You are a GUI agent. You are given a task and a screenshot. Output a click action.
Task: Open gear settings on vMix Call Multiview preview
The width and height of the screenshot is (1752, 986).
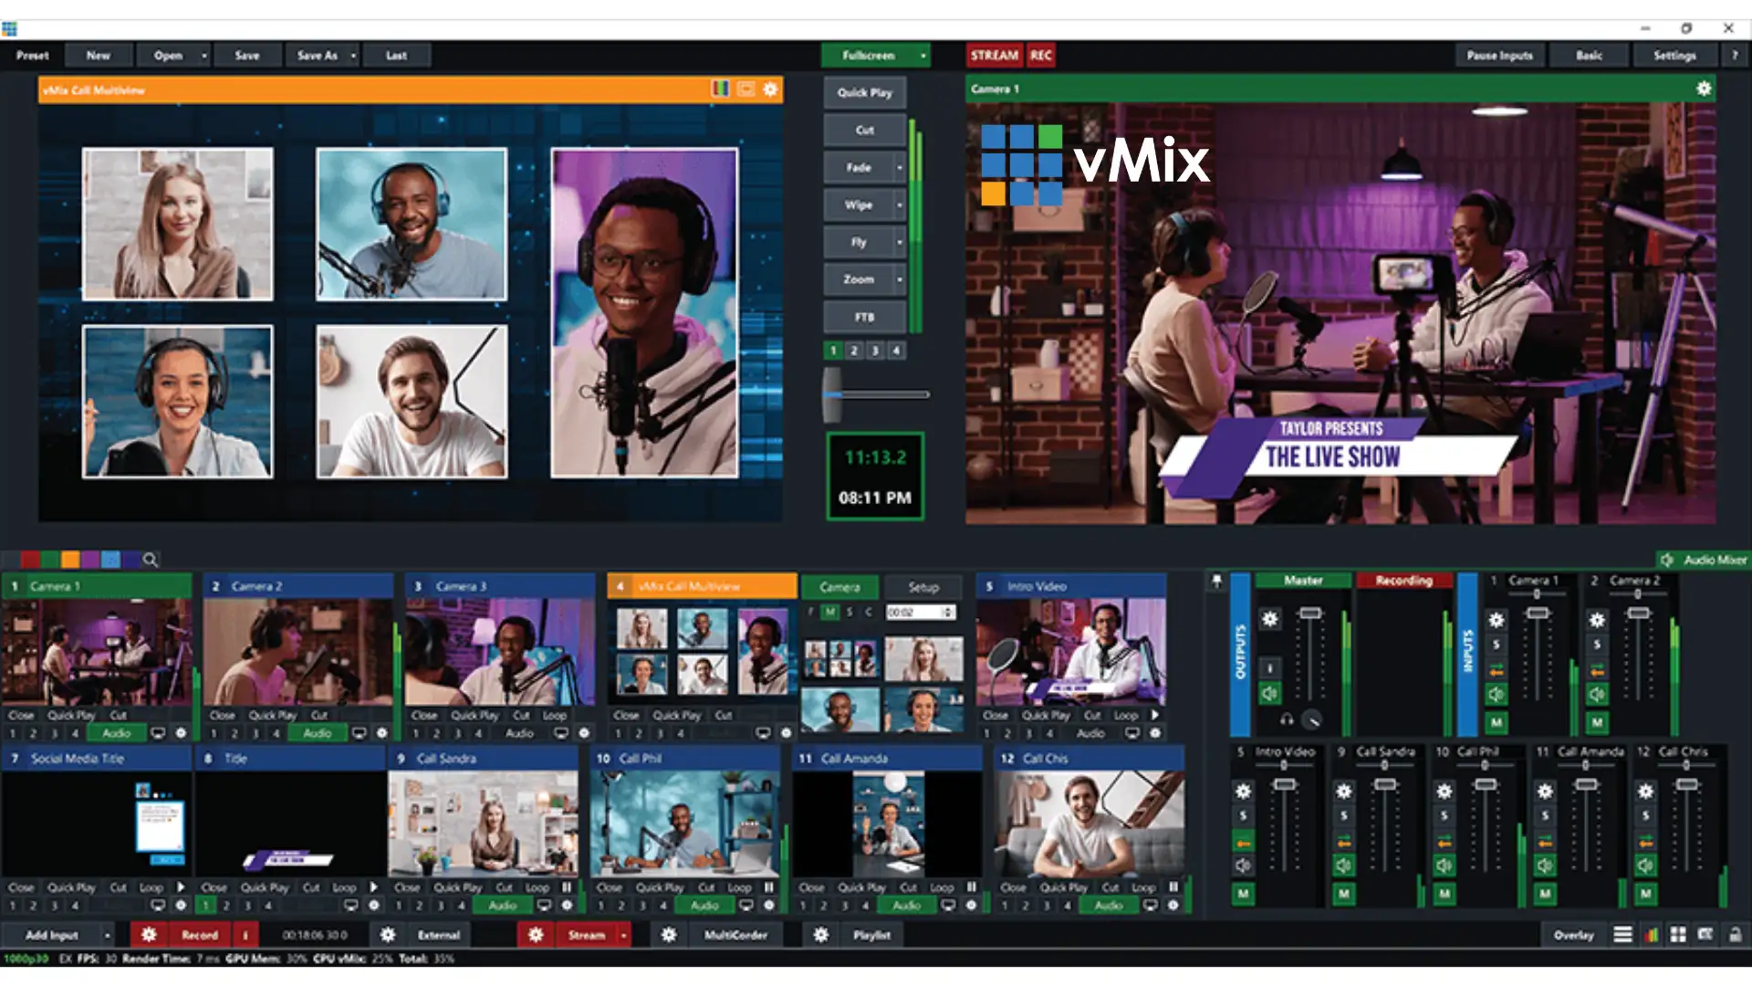pos(770,89)
